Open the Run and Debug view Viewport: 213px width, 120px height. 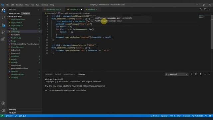[x=3, y=32]
